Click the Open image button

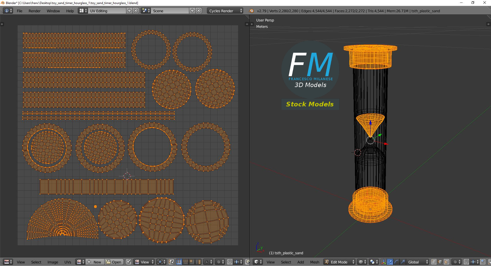point(114,262)
